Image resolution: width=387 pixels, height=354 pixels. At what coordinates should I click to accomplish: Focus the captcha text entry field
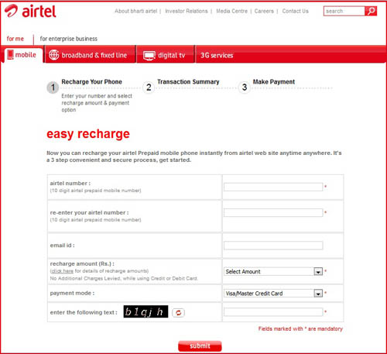coord(273,312)
